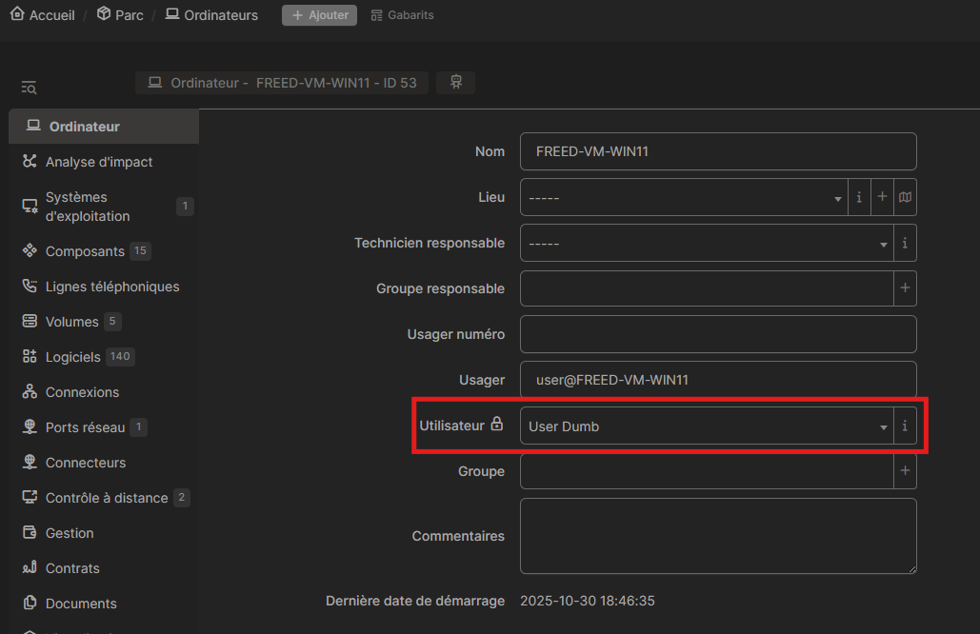
Task: Go to Accueil in the breadcrumb
Action: coord(43,15)
